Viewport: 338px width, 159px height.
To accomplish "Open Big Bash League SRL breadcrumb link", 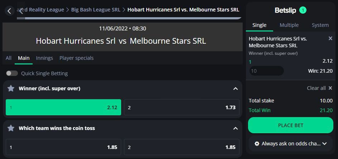I will coord(96,10).
